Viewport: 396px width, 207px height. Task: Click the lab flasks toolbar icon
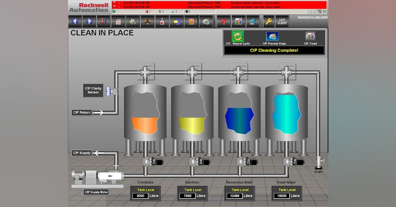(x=132, y=22)
